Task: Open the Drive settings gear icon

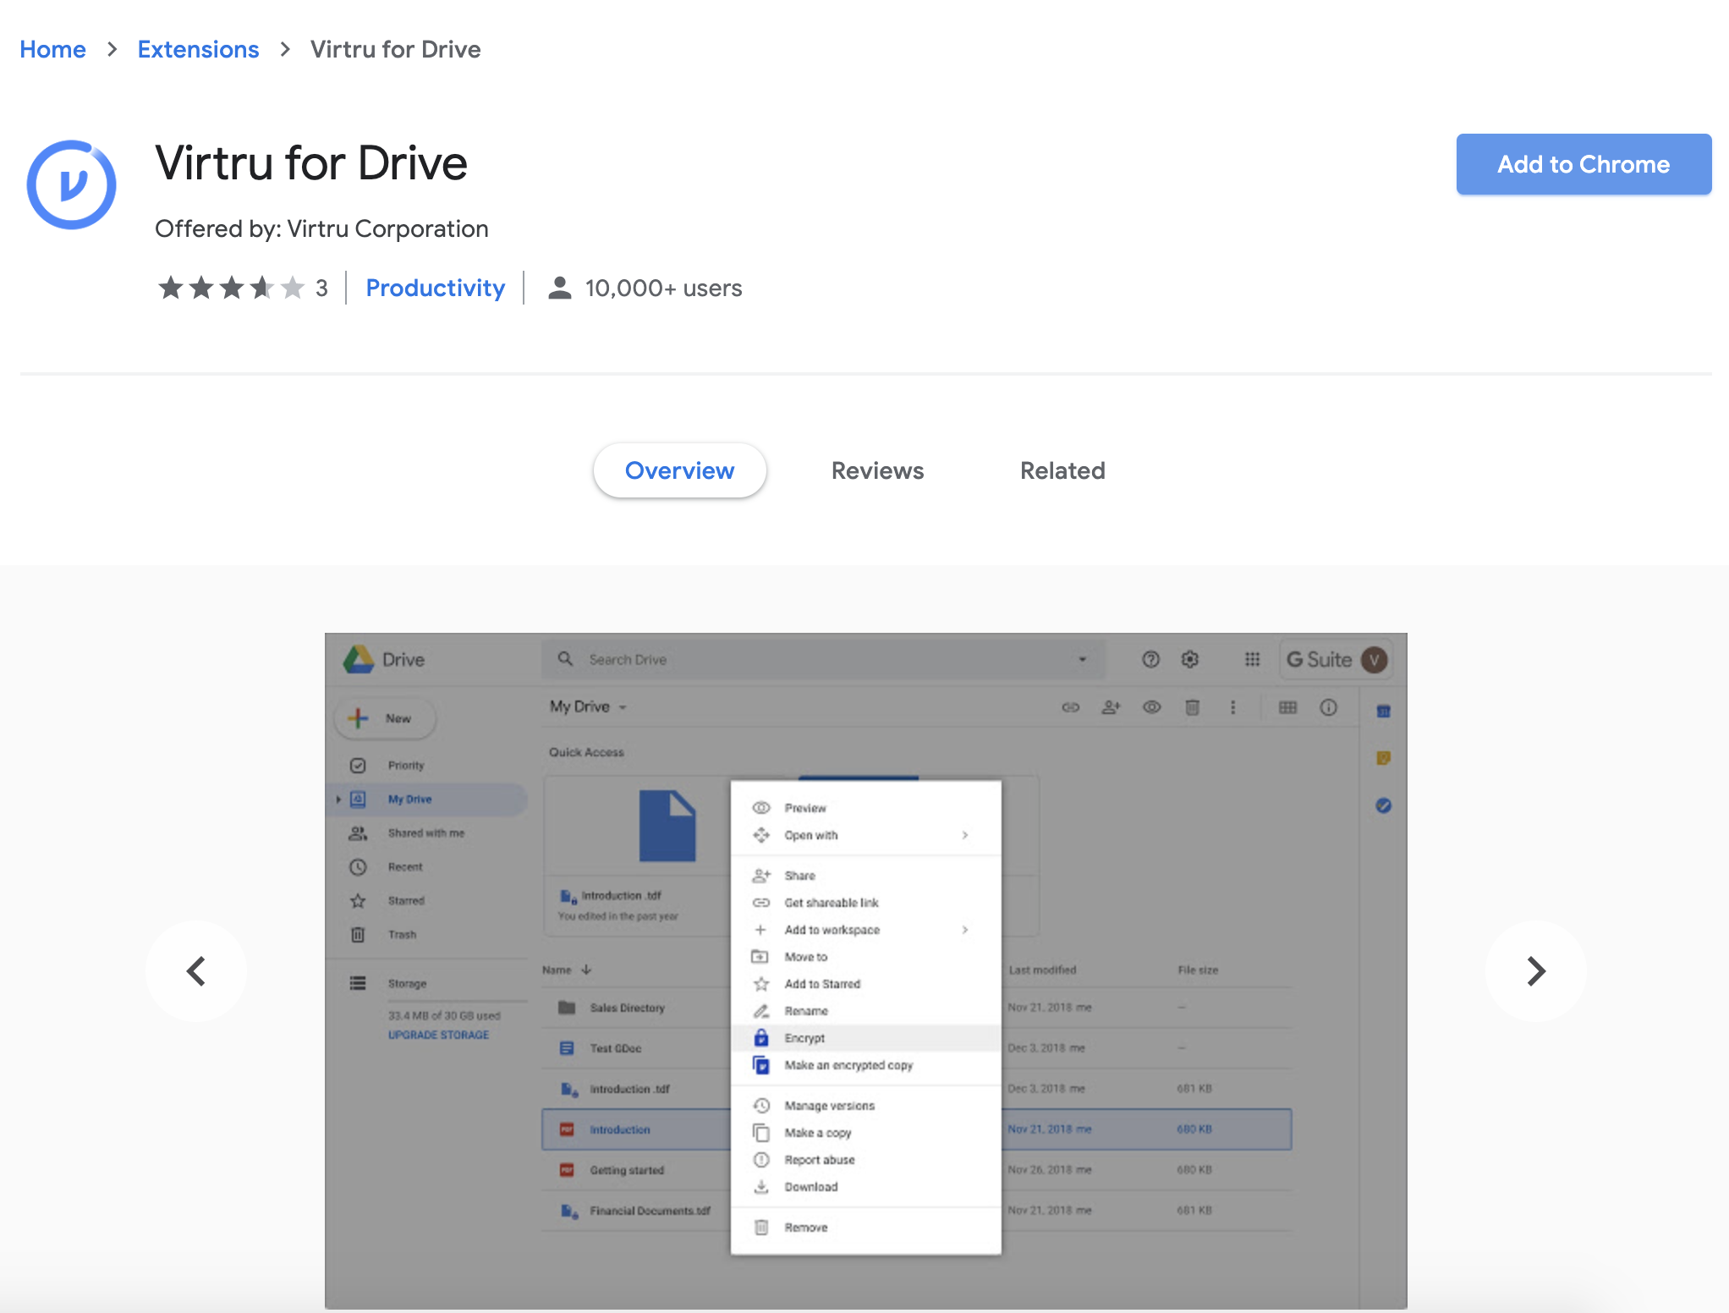Action: [1190, 659]
